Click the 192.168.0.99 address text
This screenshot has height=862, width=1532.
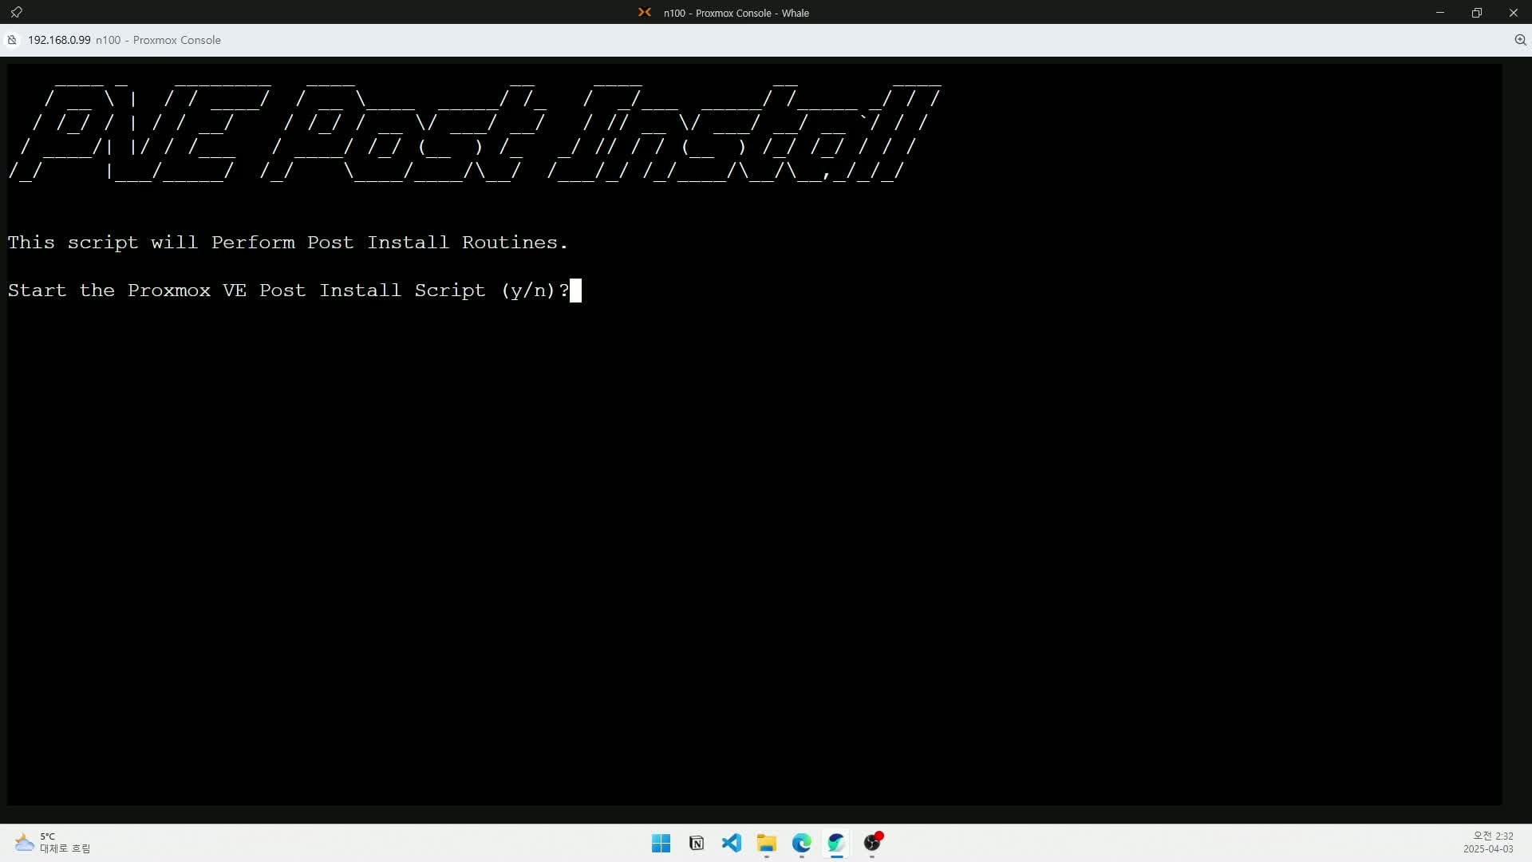[x=59, y=40]
